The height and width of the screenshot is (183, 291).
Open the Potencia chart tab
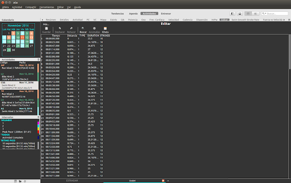click(x=133, y=20)
